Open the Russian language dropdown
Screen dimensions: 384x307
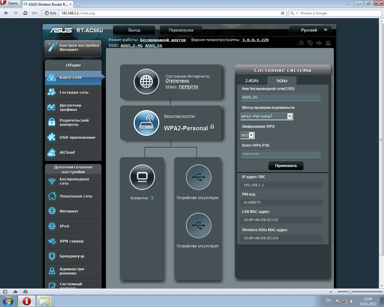310,30
